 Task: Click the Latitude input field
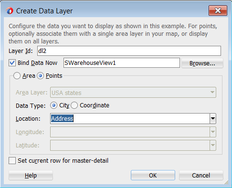[130, 145]
